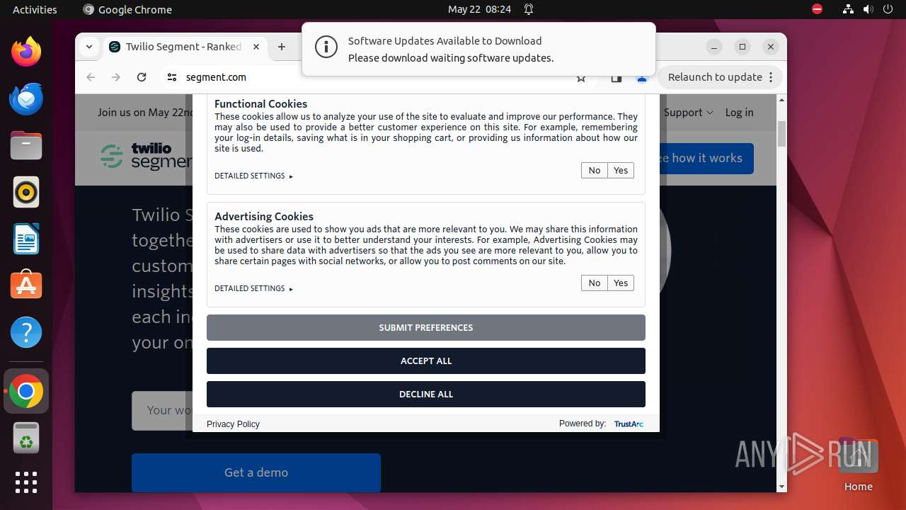This screenshot has height=510, width=906.
Task: Open the Files manager dock icon
Action: [x=26, y=145]
